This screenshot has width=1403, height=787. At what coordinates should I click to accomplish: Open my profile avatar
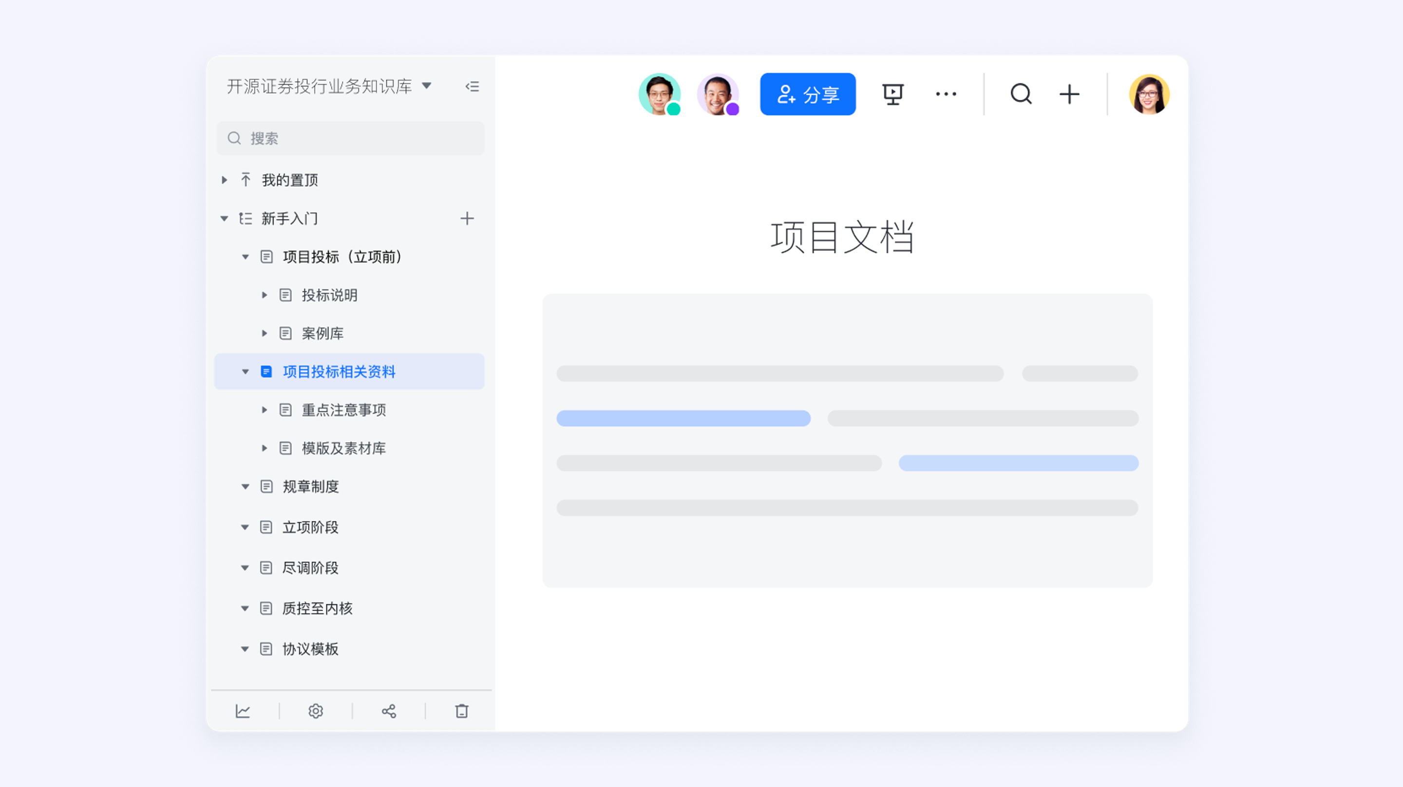tap(1149, 94)
